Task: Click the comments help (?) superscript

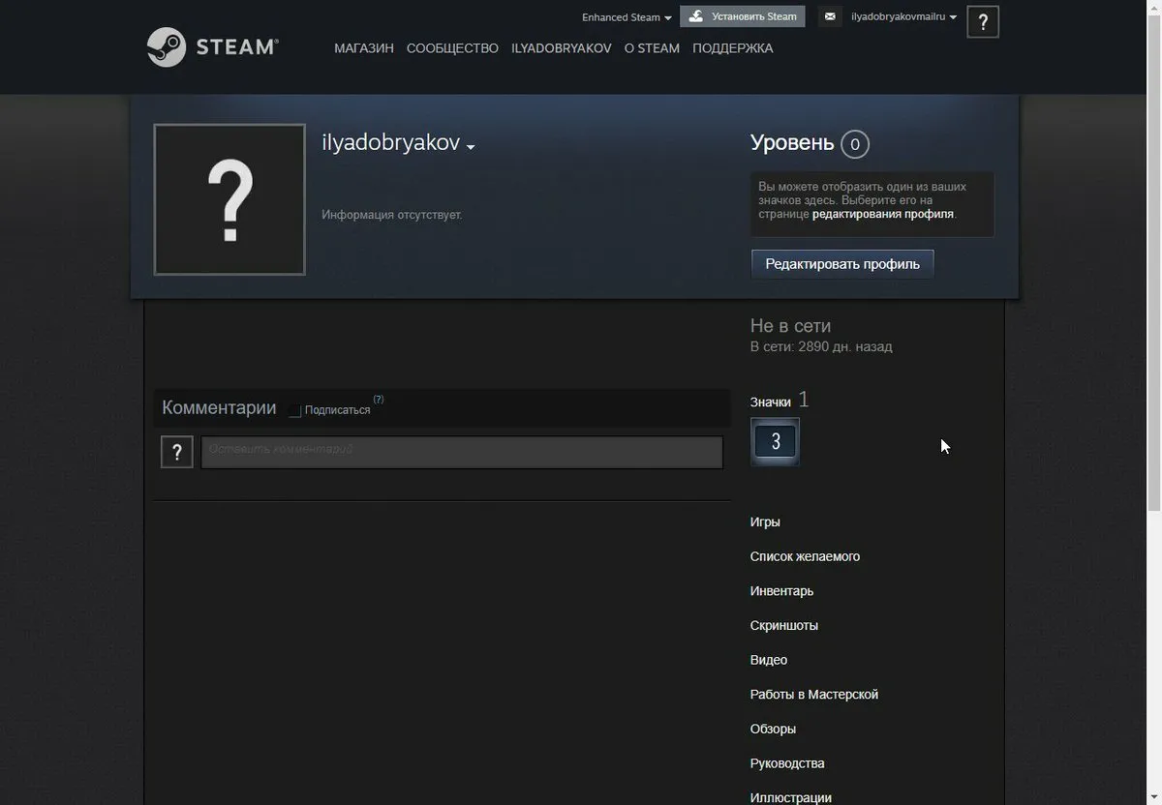Action: (x=379, y=400)
